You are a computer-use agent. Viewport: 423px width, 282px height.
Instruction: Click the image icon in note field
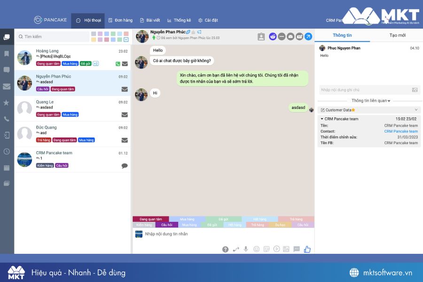point(415,90)
